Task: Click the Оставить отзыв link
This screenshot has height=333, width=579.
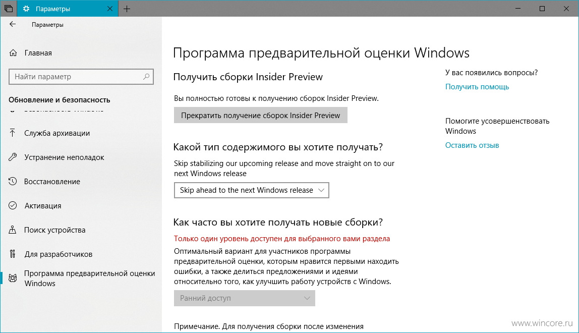Action: tap(472, 145)
